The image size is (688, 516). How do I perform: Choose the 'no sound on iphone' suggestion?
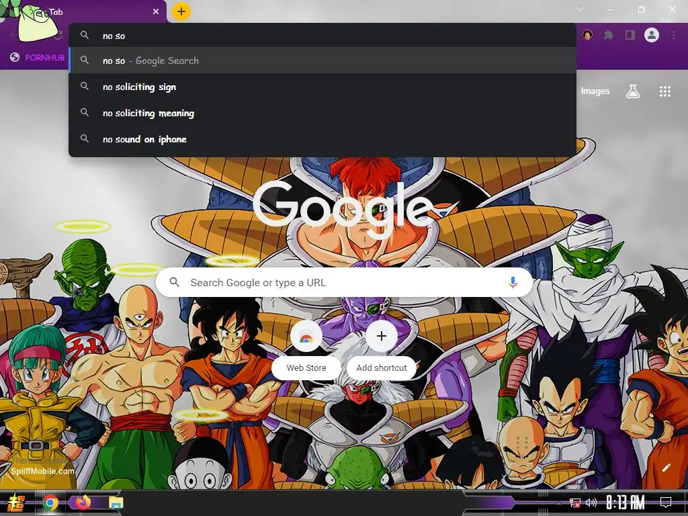coord(322,139)
